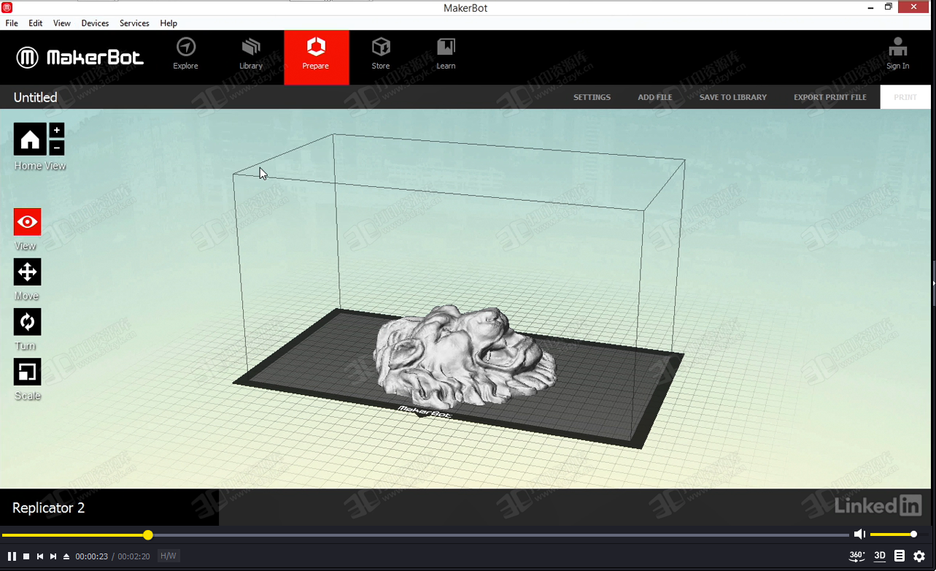Skip to next video
Viewport: 936px width, 571px height.
[x=53, y=556]
